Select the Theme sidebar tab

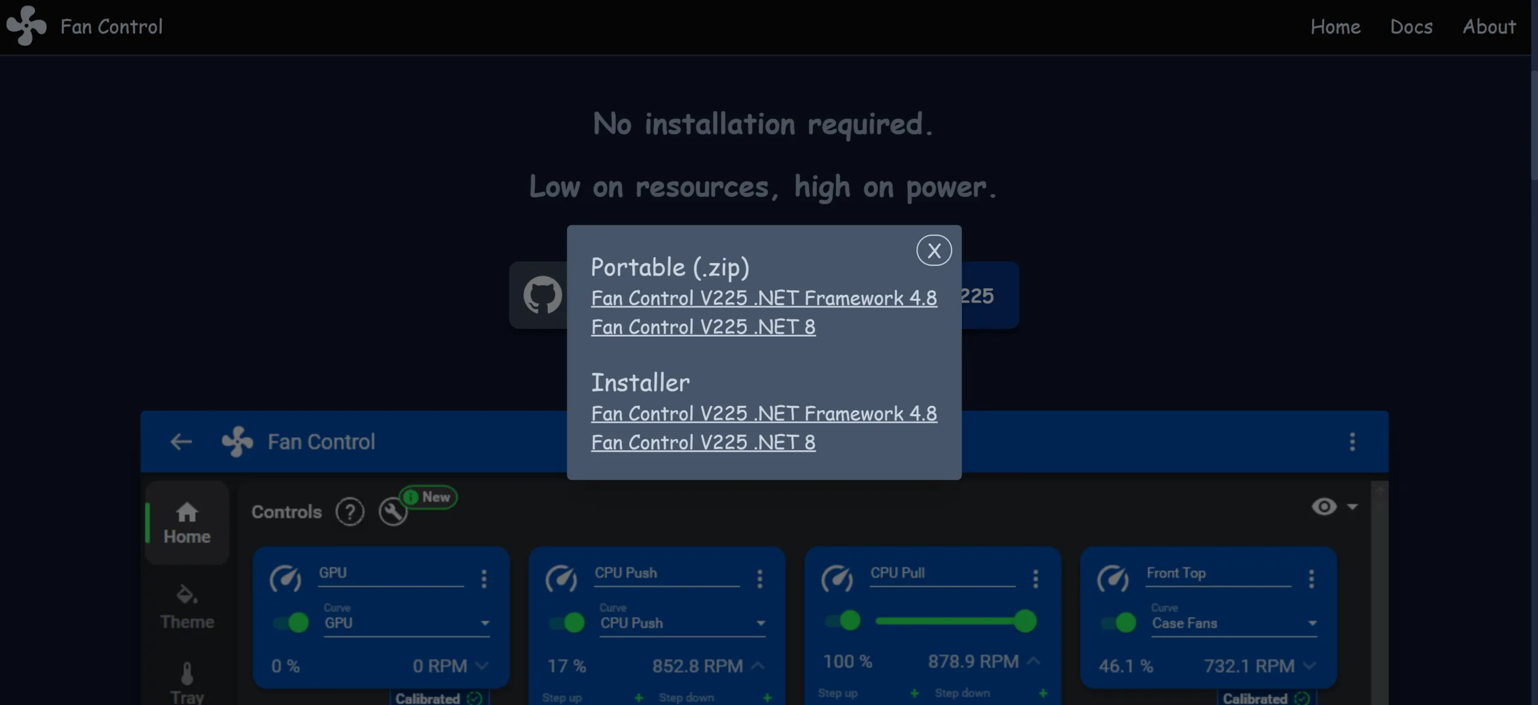pos(187,607)
